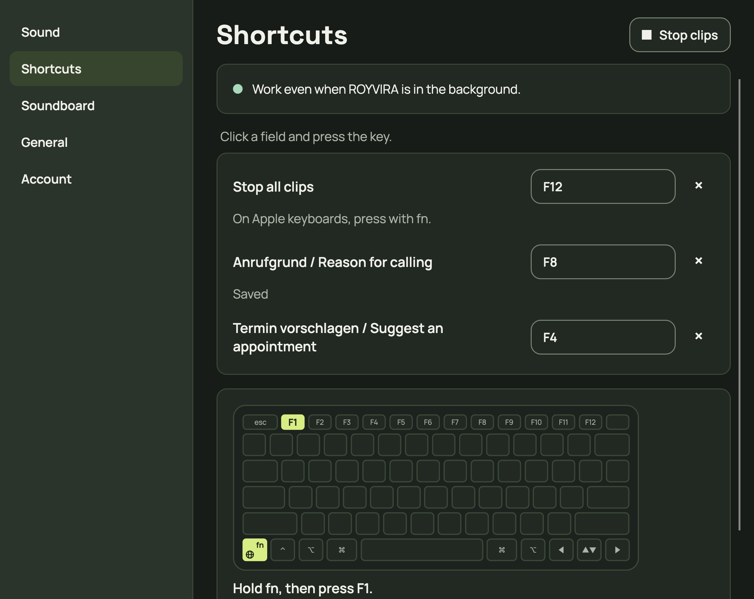Click the highlighted F1 key on the keyboard

293,422
